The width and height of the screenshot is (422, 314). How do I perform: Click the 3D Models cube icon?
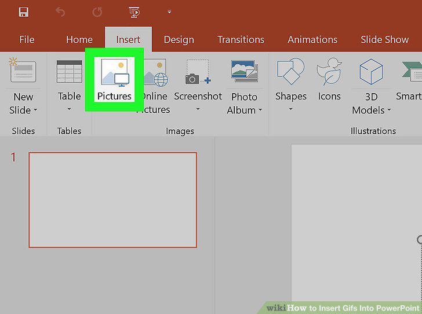[x=371, y=71]
